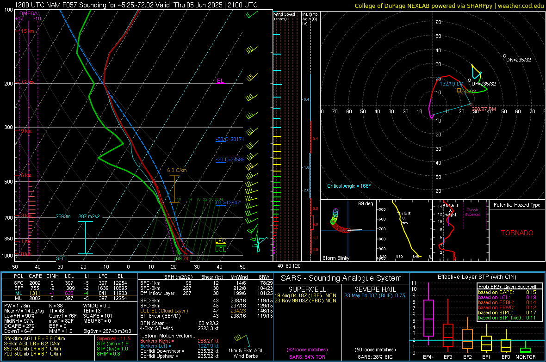Click the DCAPE = 279 value
Screen dimensions: 546x362
(x=19, y=326)
